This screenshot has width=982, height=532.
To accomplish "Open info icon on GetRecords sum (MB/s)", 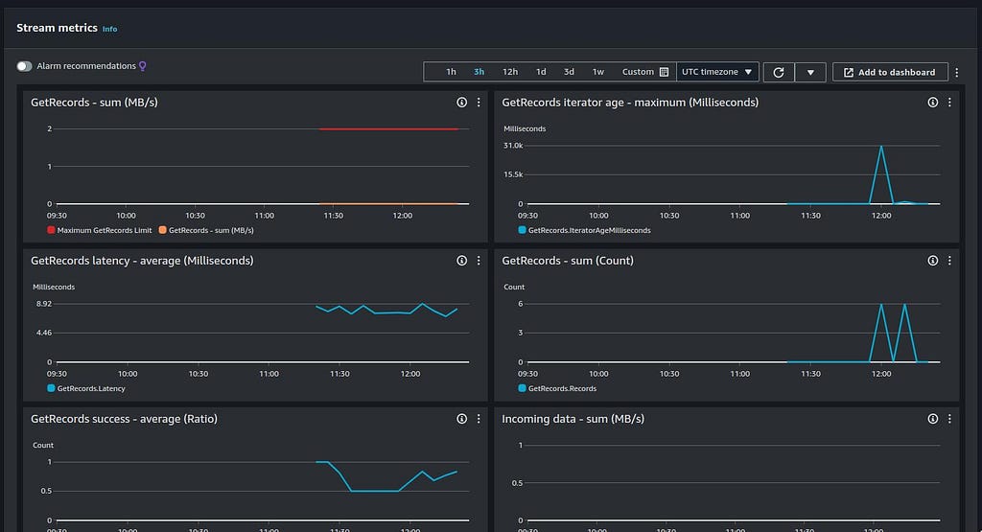I will [461, 102].
